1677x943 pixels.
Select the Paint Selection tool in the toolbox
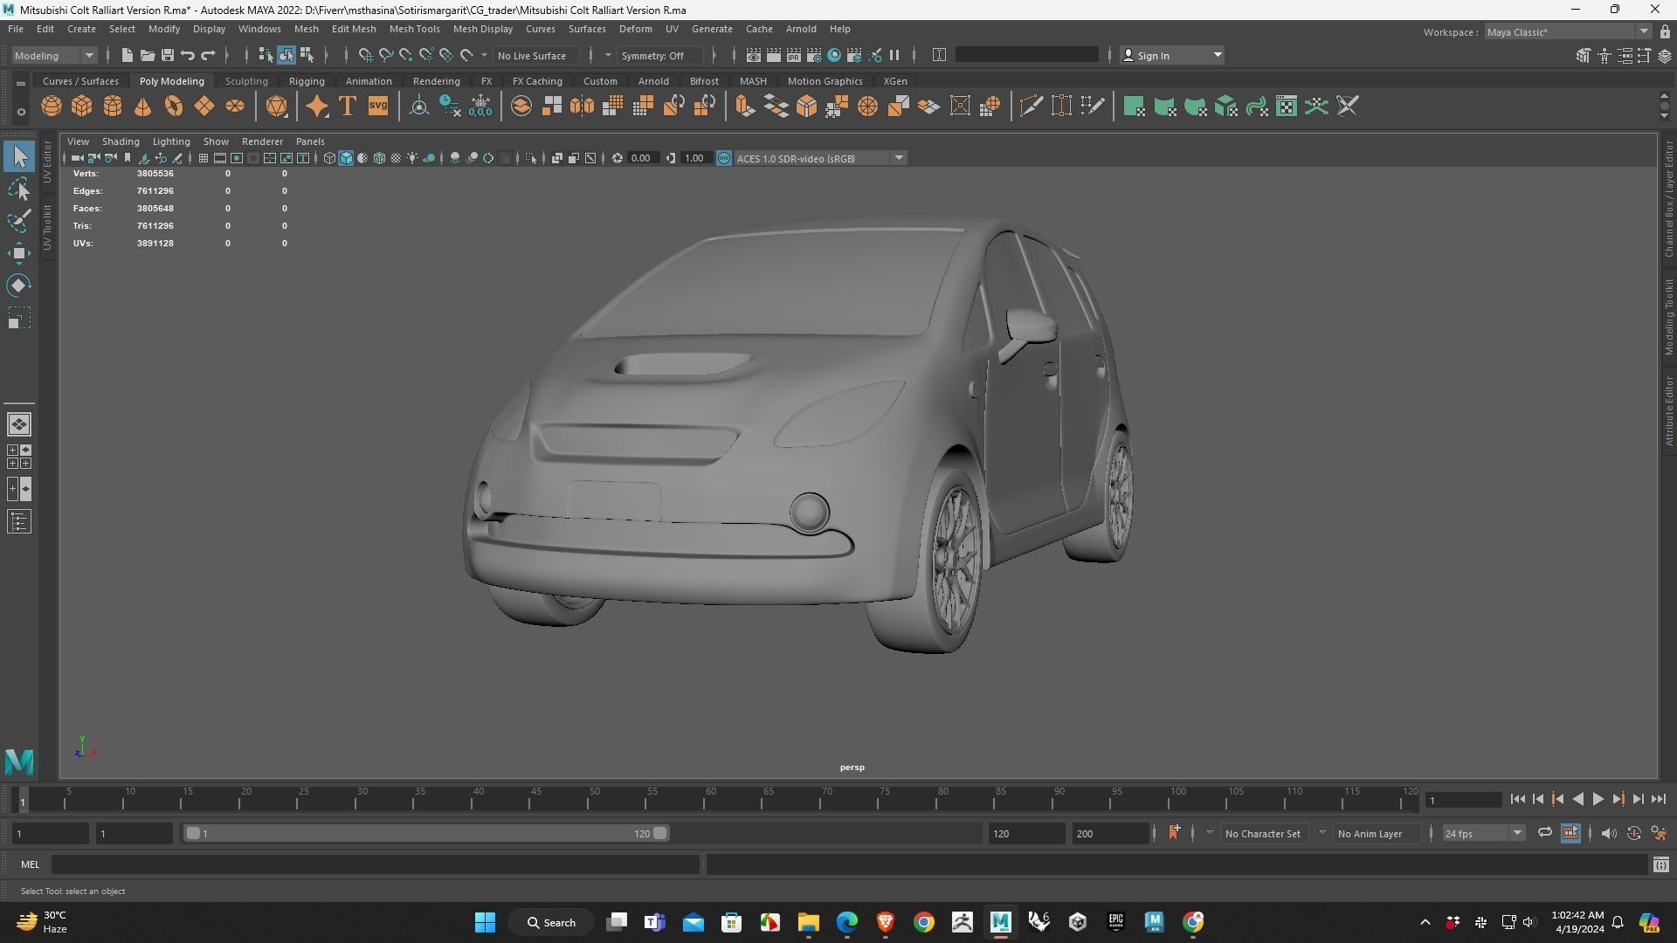(x=19, y=221)
